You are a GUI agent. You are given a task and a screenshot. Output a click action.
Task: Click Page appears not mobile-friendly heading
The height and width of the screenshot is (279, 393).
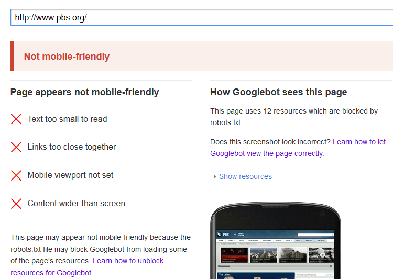click(x=85, y=92)
